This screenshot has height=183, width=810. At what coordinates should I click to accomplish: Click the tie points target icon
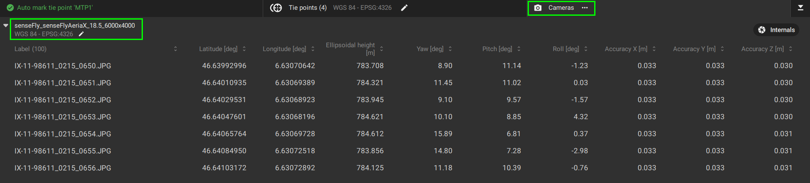[276, 8]
